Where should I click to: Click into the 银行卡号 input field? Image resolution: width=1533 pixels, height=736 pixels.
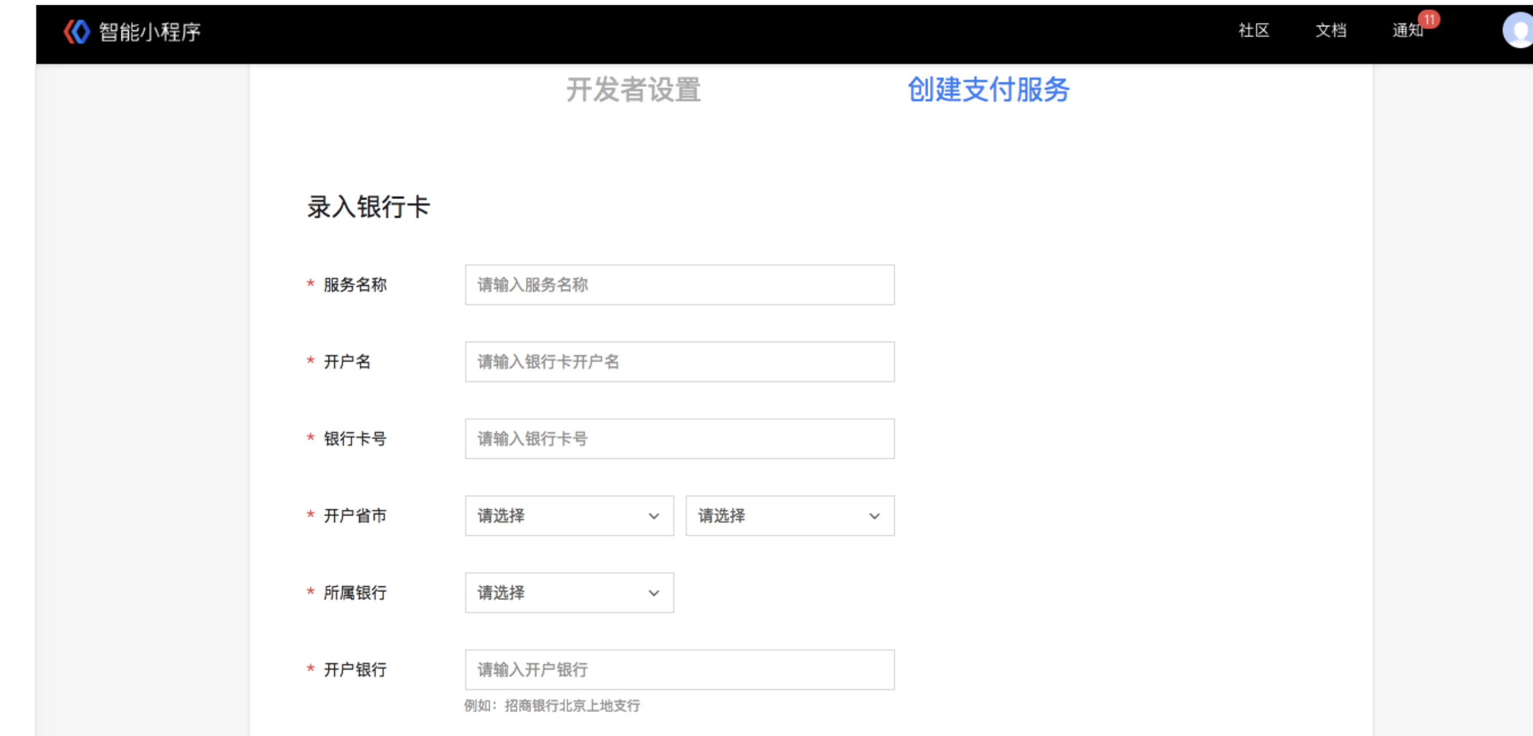pyautogui.click(x=680, y=438)
